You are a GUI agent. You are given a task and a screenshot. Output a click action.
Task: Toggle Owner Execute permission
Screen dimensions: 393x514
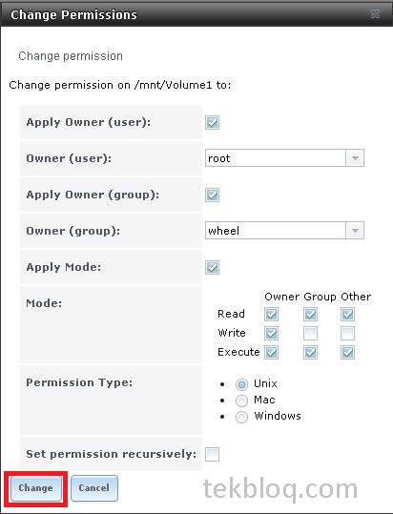[271, 353]
